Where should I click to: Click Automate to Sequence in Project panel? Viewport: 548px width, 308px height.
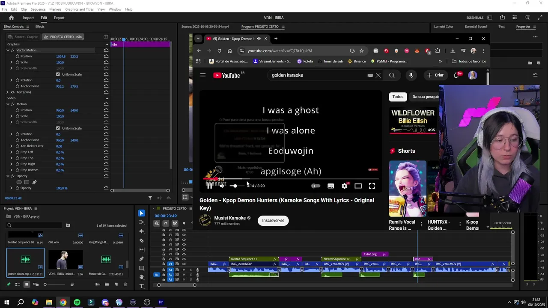pos(98,284)
